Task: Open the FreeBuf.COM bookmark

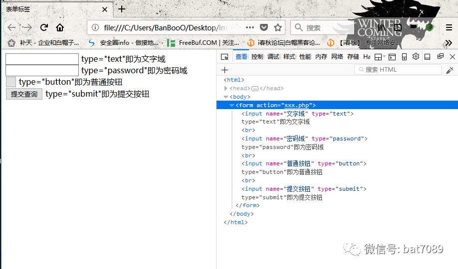Action: 203,43
